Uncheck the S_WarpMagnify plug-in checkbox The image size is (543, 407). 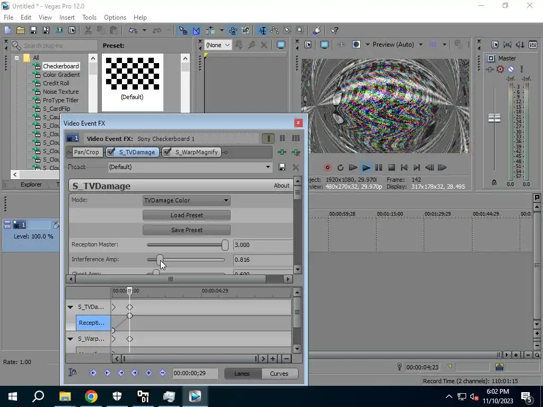(x=167, y=152)
